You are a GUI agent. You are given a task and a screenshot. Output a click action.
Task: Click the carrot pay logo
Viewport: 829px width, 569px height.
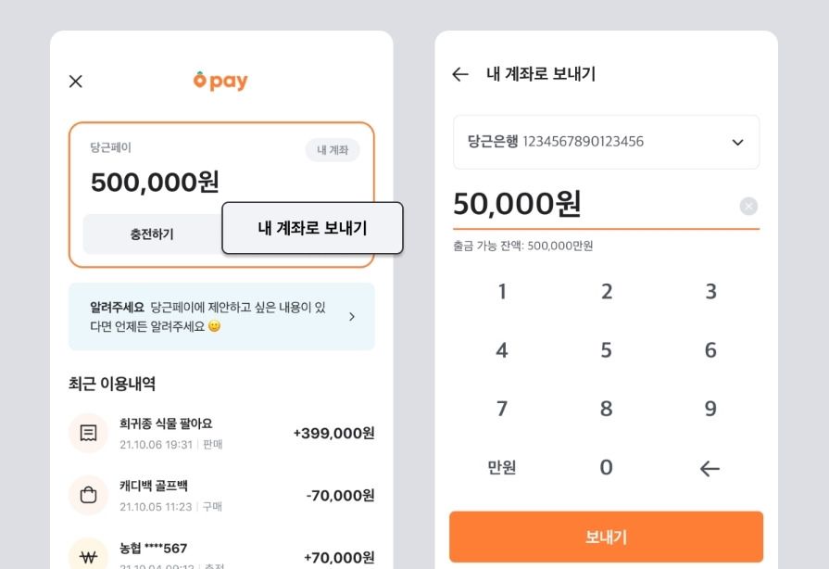pyautogui.click(x=220, y=82)
